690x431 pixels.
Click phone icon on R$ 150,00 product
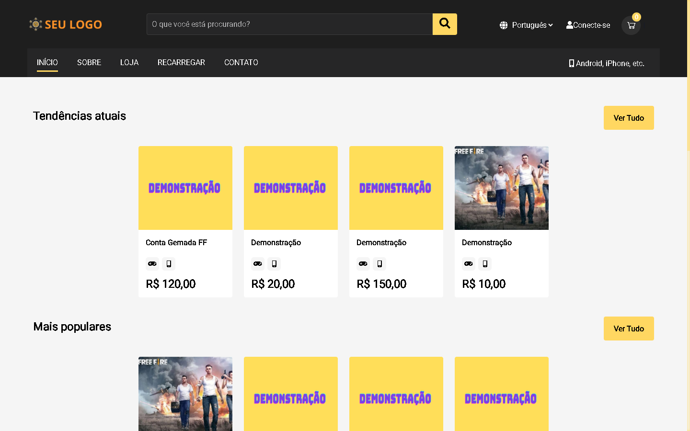(x=379, y=264)
